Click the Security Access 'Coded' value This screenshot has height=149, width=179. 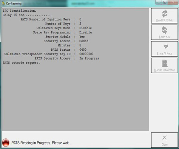84,41
